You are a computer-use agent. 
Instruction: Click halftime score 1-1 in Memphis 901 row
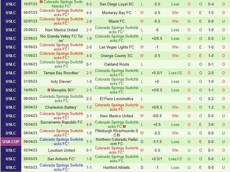tap(211, 90)
